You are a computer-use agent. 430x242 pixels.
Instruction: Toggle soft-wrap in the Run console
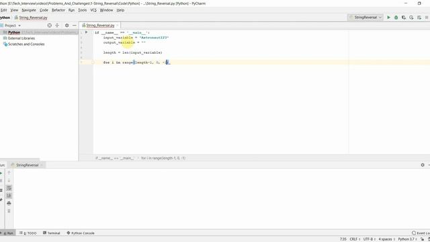[x=9, y=188]
